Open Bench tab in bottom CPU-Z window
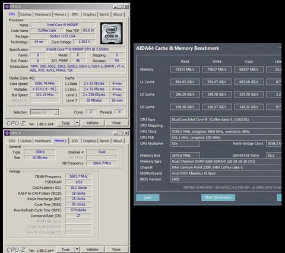The height and width of the screenshot is (253, 285). coord(104,141)
